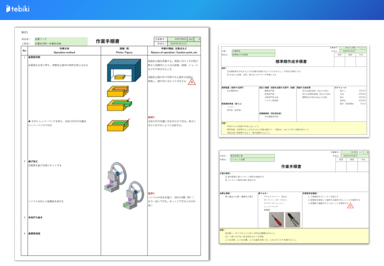Click the No. column header
Screen dimensions: 384x266
click(24, 51)
